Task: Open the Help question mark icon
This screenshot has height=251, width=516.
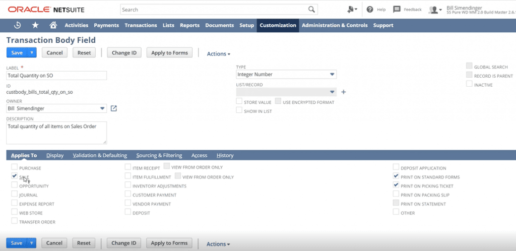Action: point(370,10)
